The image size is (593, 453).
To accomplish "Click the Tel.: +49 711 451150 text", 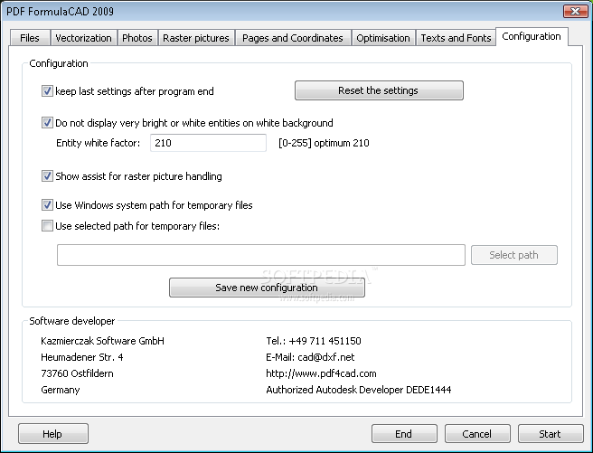I will click(314, 341).
